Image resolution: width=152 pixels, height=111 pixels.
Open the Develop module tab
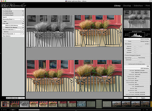click(127, 6)
